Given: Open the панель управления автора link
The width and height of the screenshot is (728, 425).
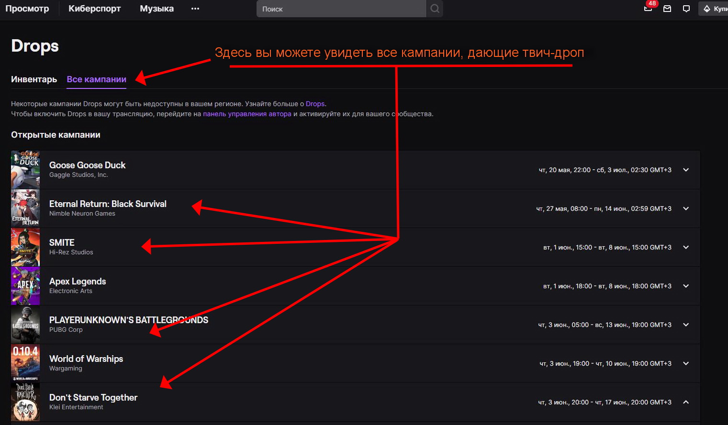Looking at the screenshot, I should coord(247,114).
